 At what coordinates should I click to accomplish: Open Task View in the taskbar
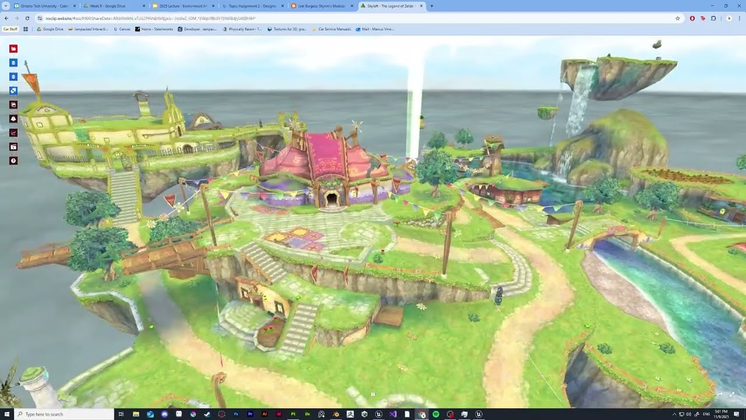[x=121, y=414]
